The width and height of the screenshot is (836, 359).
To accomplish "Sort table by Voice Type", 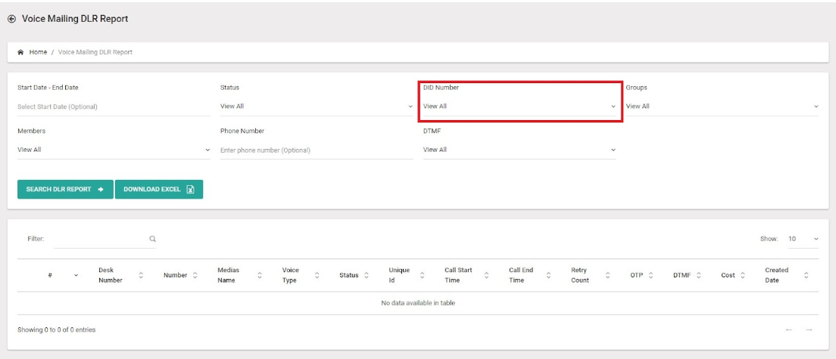I will tap(300, 275).
